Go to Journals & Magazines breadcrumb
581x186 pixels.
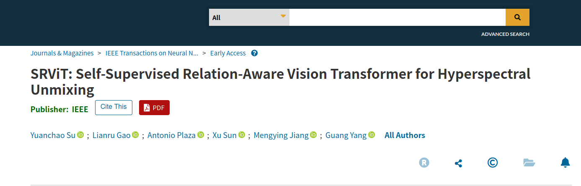tap(62, 53)
